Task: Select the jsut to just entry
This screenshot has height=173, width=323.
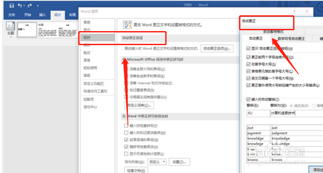Action: (x=285, y=127)
